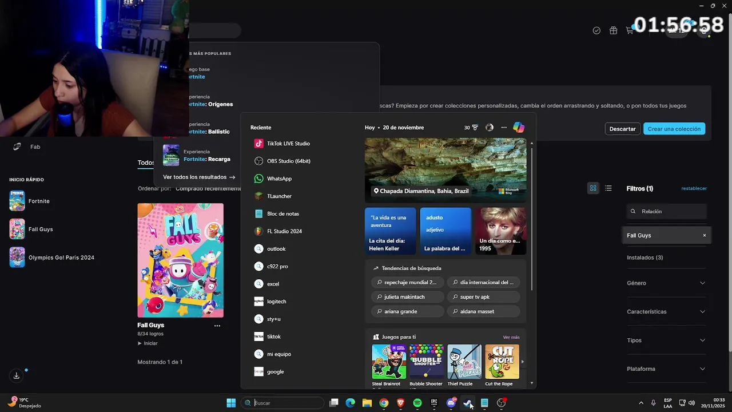The image size is (732, 412).
Task: Open the Copilot icon in search panel
Action: pyautogui.click(x=519, y=127)
